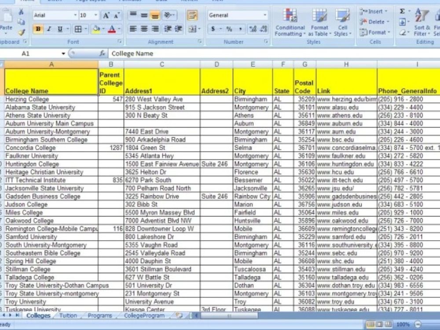Image resolution: width=440 pixels, height=330 pixels.
Task: Click the AutoSum sigma icon
Action: click(x=403, y=11)
